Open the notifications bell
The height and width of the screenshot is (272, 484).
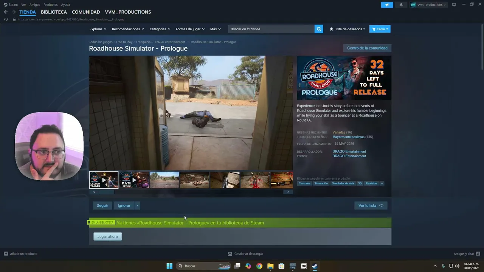coord(401,5)
